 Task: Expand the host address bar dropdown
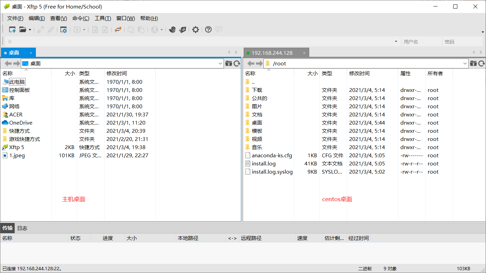396,42
